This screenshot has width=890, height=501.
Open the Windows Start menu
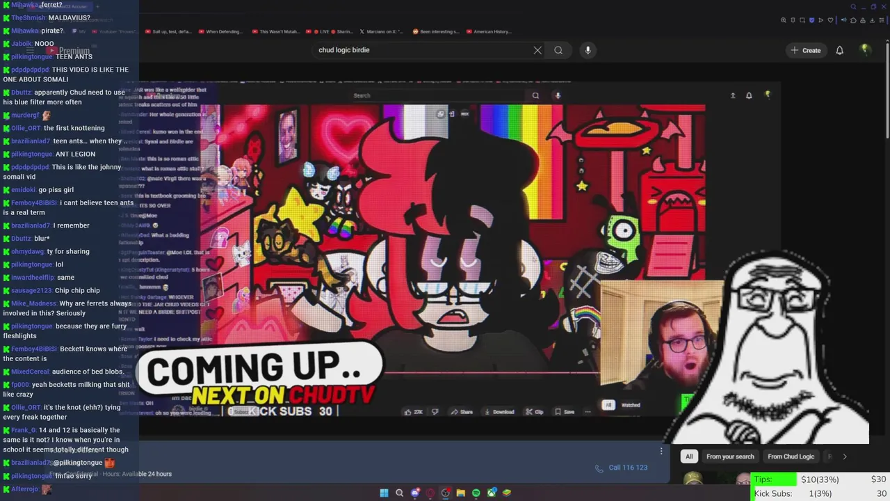click(x=385, y=493)
